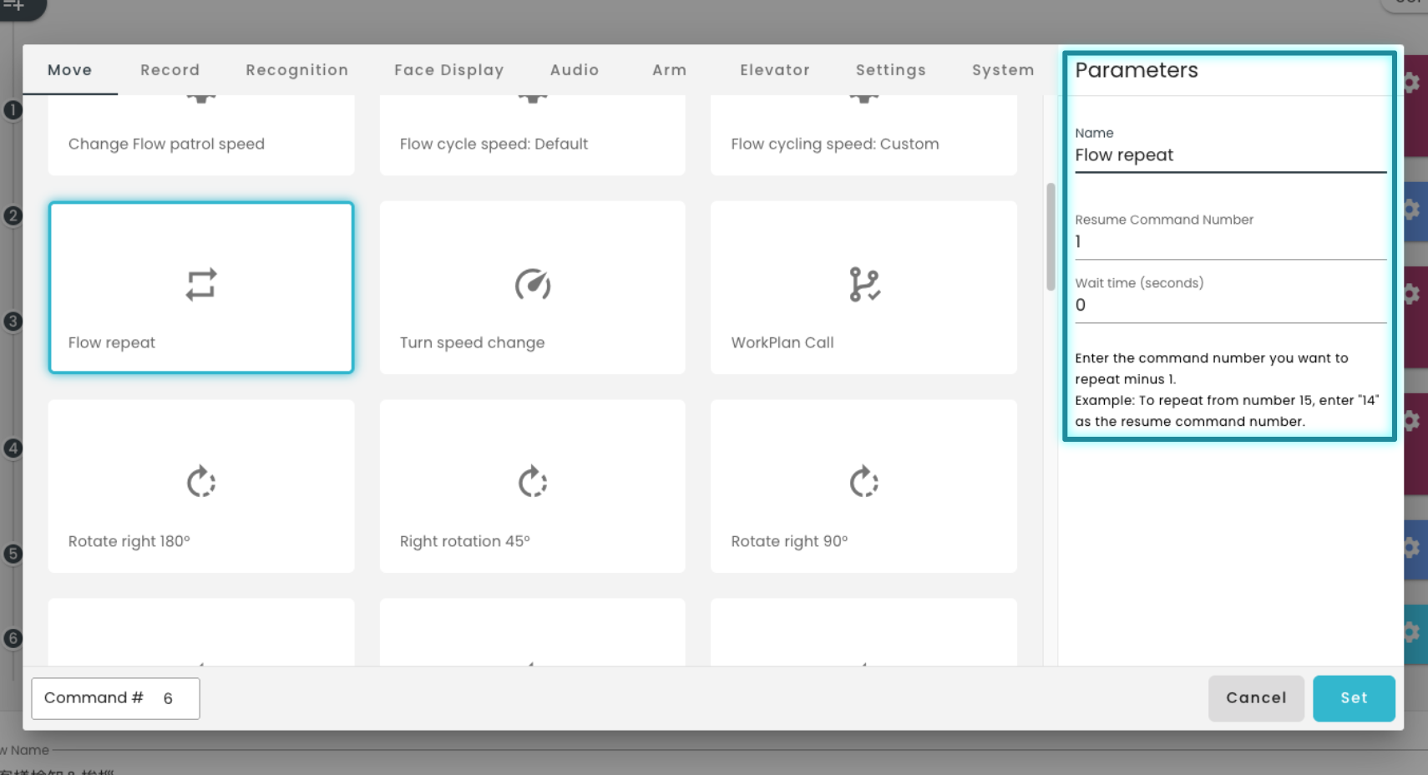The height and width of the screenshot is (775, 1428).
Task: Open the gear icon beside the blue flow step
Action: tap(1410, 210)
